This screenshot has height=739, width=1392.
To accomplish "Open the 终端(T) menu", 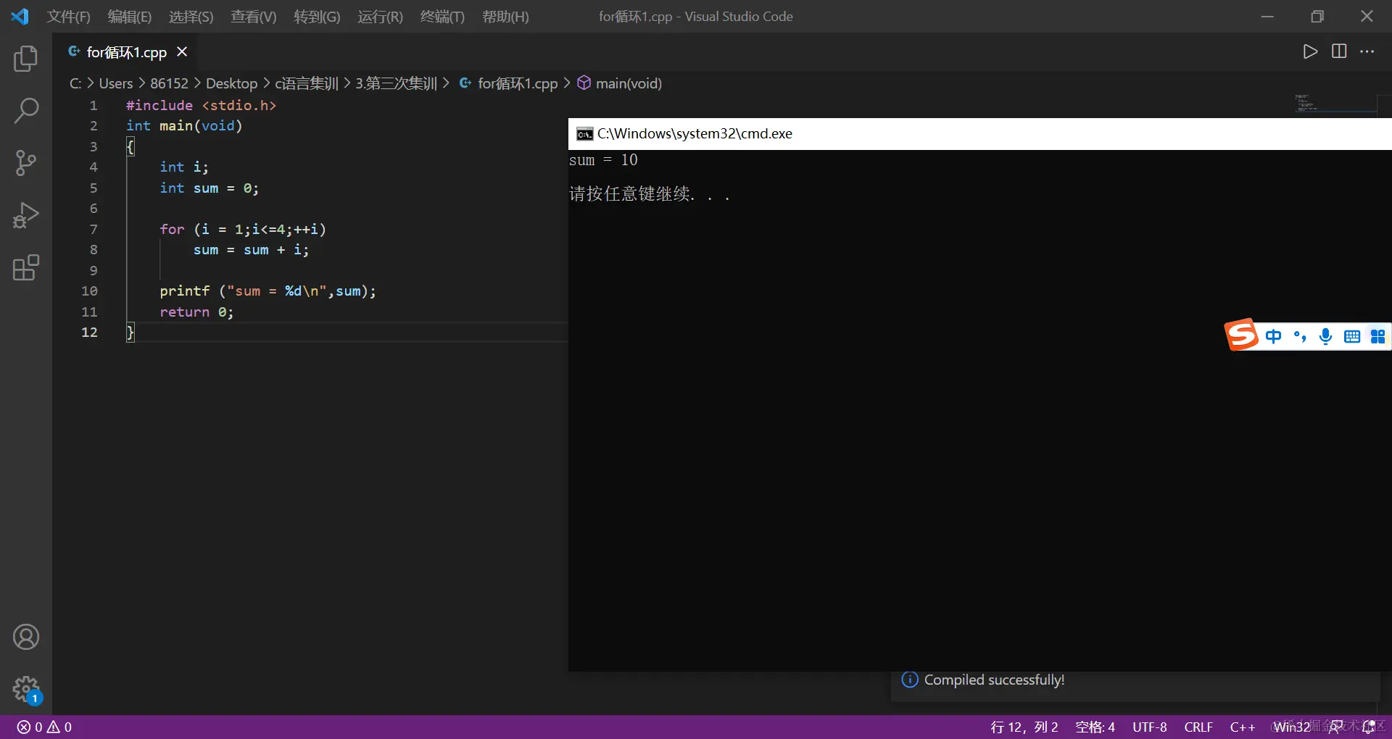I will [x=442, y=17].
